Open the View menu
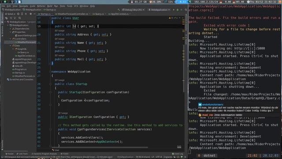 click(x=15, y=6)
